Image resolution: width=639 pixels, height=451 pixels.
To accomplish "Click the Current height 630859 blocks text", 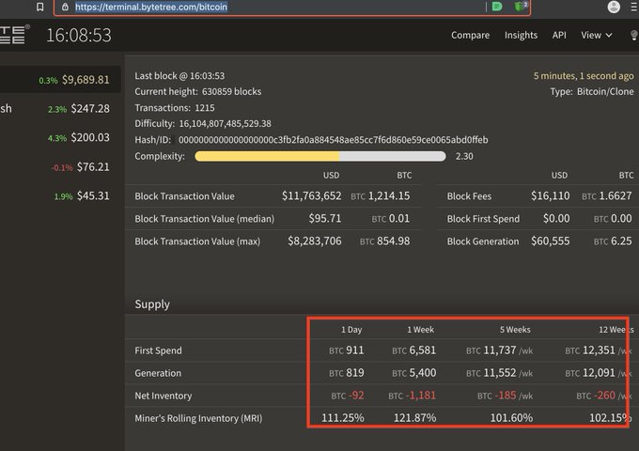I will [198, 92].
